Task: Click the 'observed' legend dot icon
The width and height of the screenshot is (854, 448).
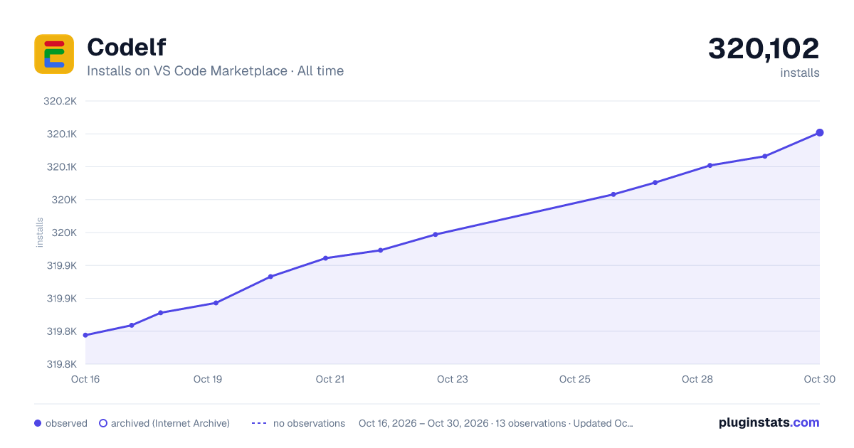Action: pyautogui.click(x=38, y=423)
